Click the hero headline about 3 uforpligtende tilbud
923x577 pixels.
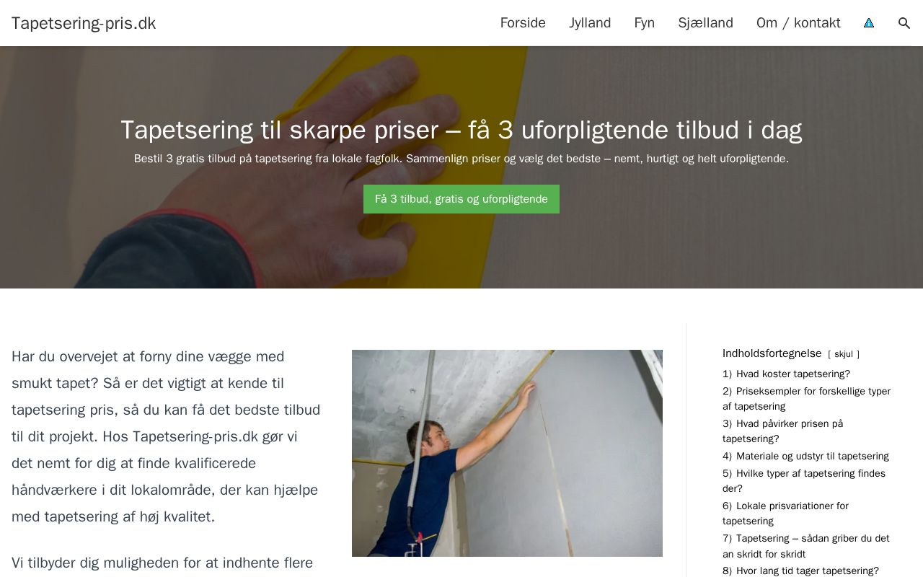461,130
